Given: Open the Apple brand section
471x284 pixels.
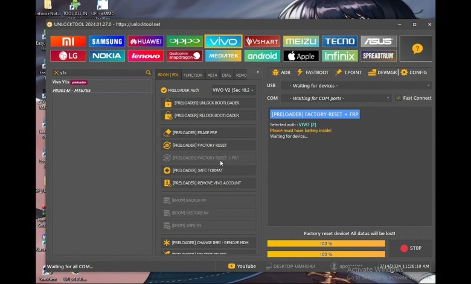Looking at the screenshot, I should (301, 56).
